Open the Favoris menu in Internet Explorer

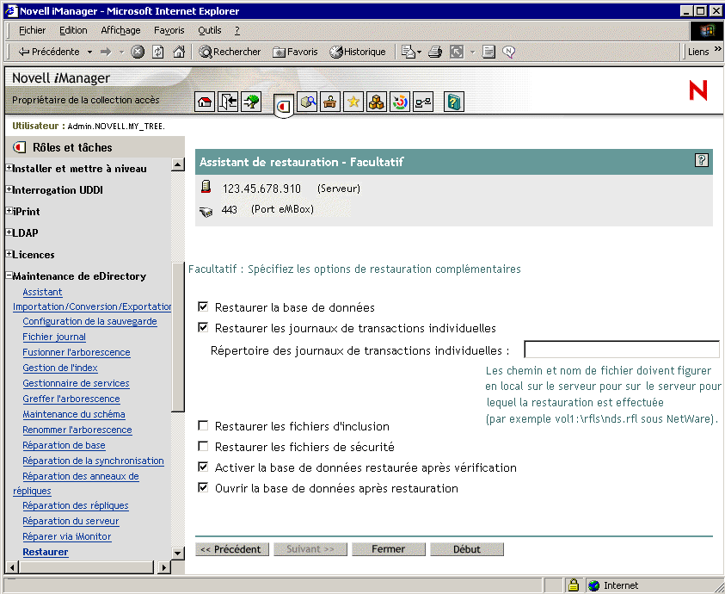click(169, 29)
